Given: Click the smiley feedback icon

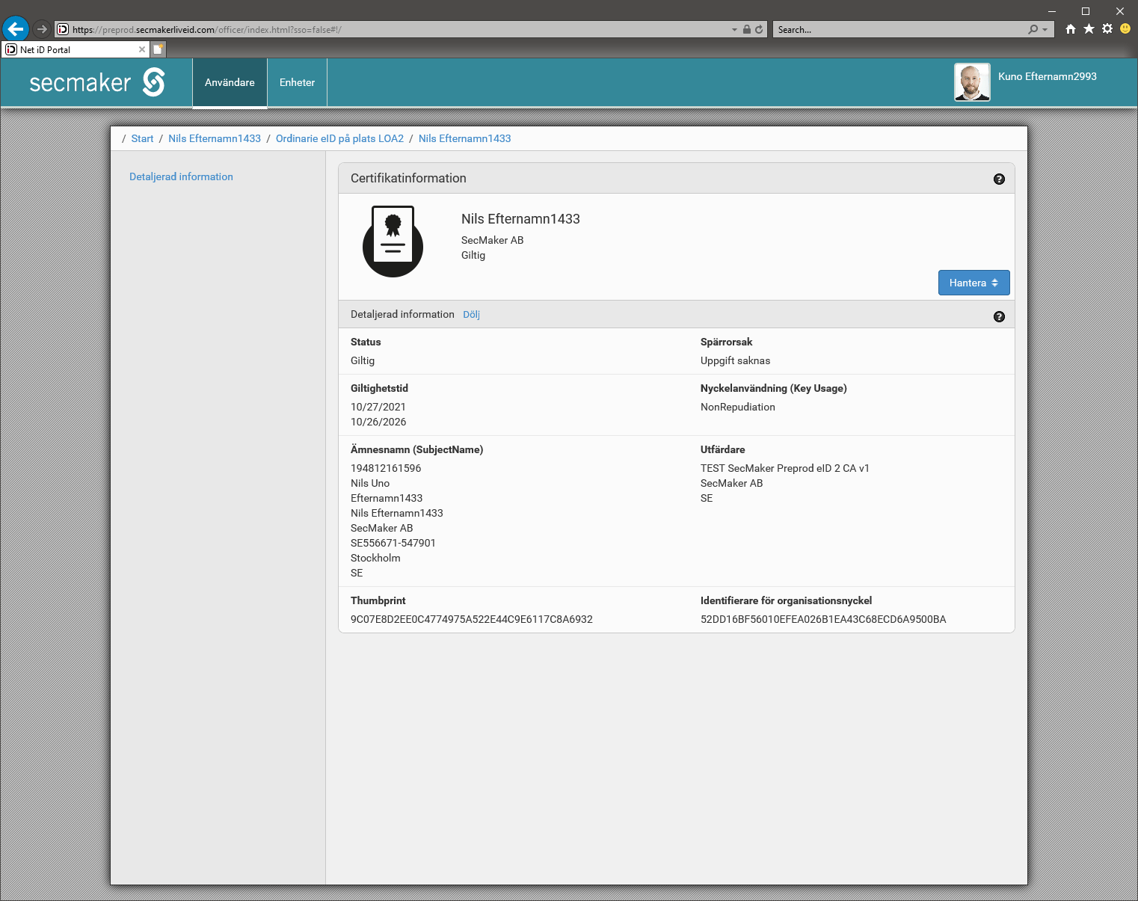Looking at the screenshot, I should pyautogui.click(x=1125, y=29).
